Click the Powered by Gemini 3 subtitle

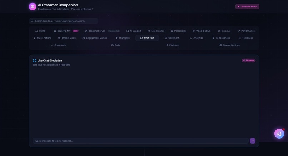[82, 9]
